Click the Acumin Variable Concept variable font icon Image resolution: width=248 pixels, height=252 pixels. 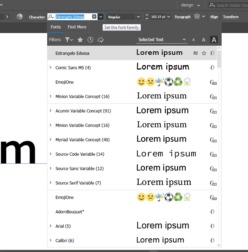tap(213, 111)
